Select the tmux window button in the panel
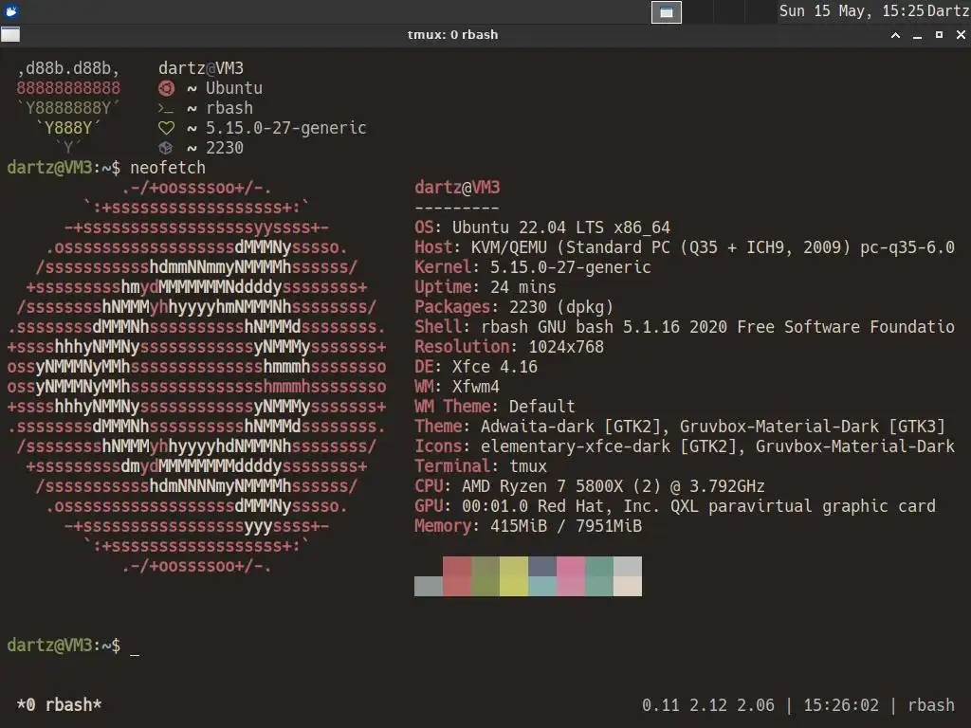This screenshot has height=728, width=971. tap(667, 11)
